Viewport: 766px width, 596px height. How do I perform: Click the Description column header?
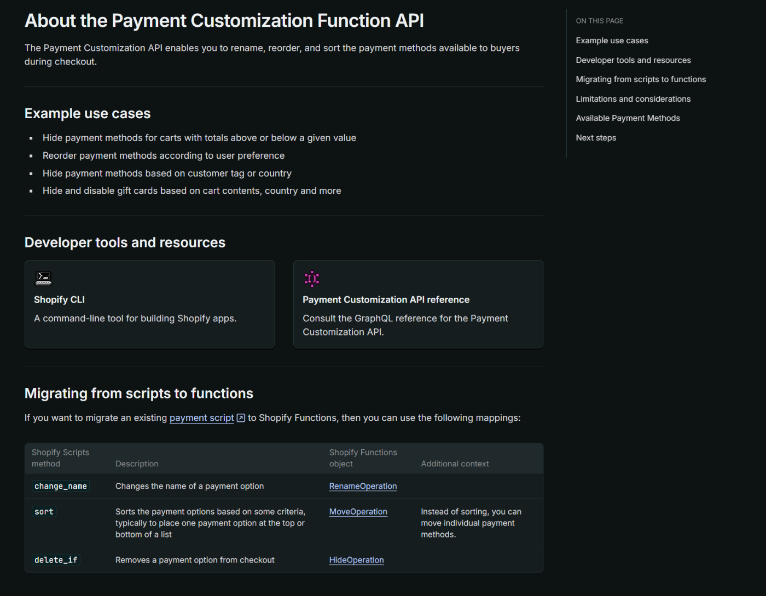pyautogui.click(x=137, y=464)
